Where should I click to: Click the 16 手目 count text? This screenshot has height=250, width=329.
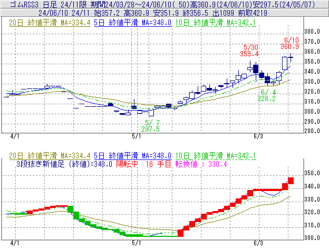(159, 164)
